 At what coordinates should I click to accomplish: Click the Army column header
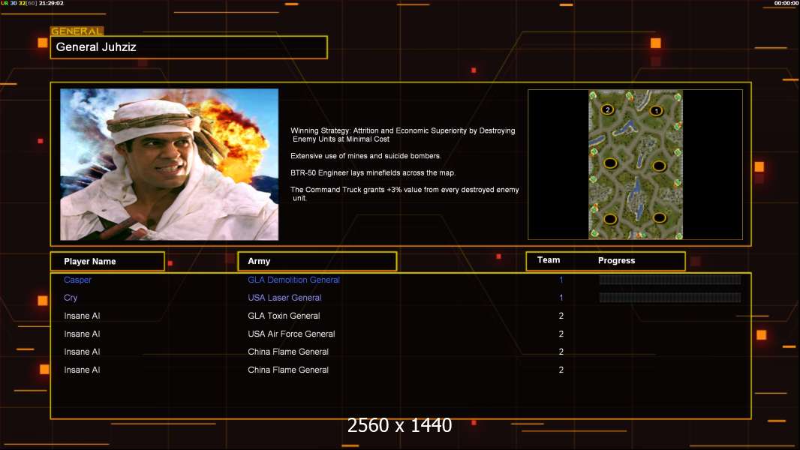(x=317, y=262)
